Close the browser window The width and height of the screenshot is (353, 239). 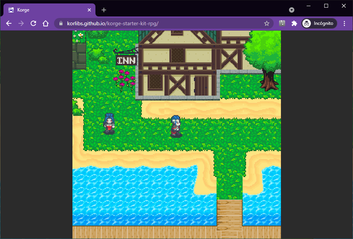[x=343, y=6]
